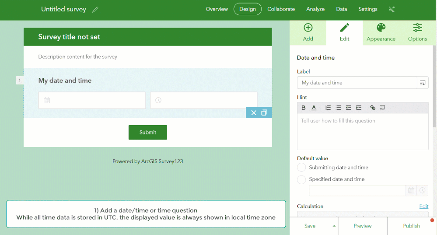Select the 'My date and time' question label

point(65,81)
